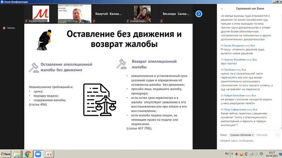Image resolution: width=282 pixels, height=158 pixels.
Task: Open the chat more options ellipsis button
Action: pos(278,135)
